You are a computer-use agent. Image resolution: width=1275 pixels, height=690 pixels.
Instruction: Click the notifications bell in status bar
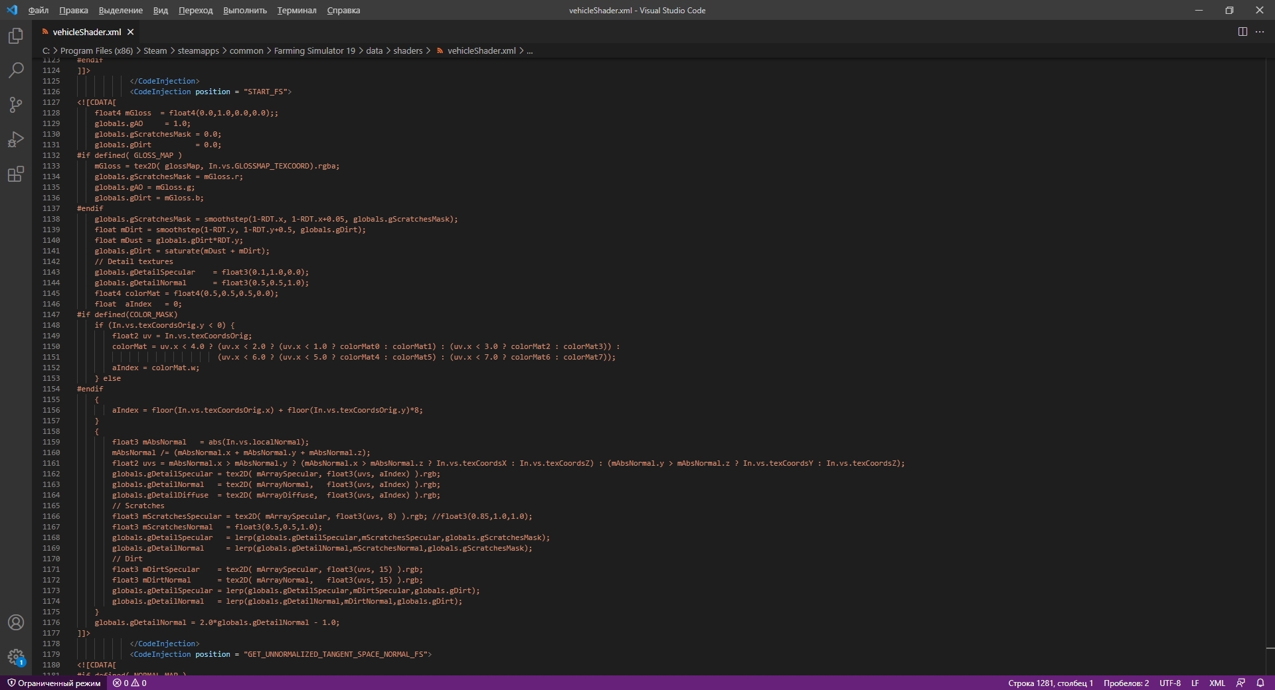tap(1260, 683)
